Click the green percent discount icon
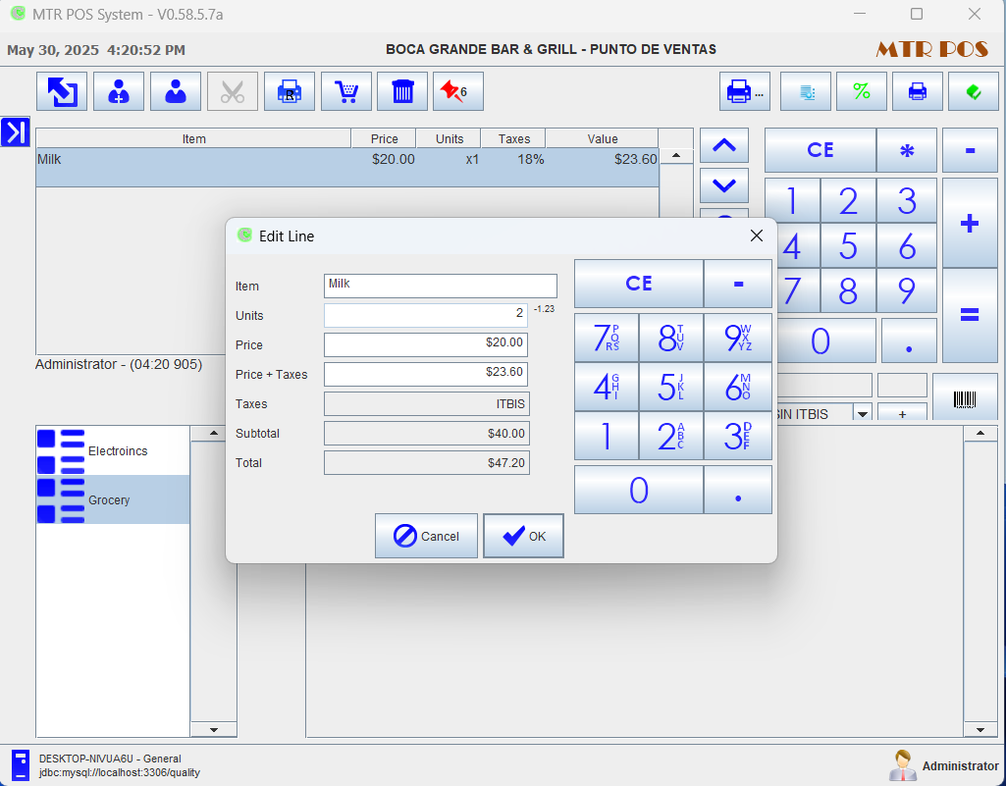This screenshot has height=786, width=1006. [862, 92]
